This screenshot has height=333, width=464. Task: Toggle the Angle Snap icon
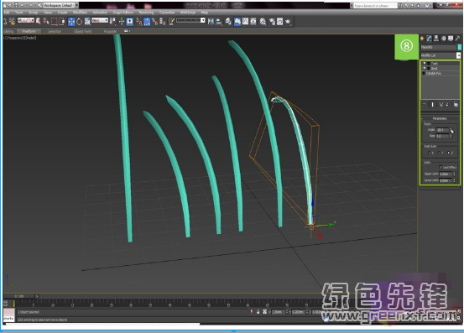147,21
